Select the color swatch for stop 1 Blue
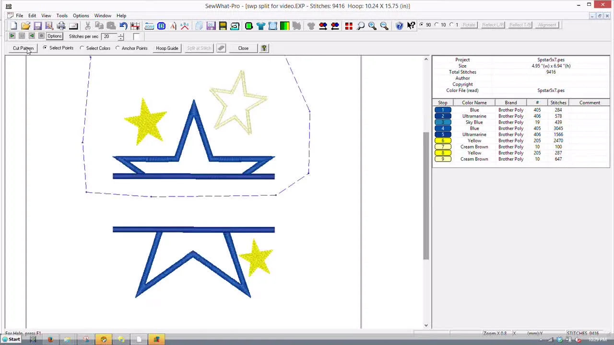614x345 pixels. 443,110
